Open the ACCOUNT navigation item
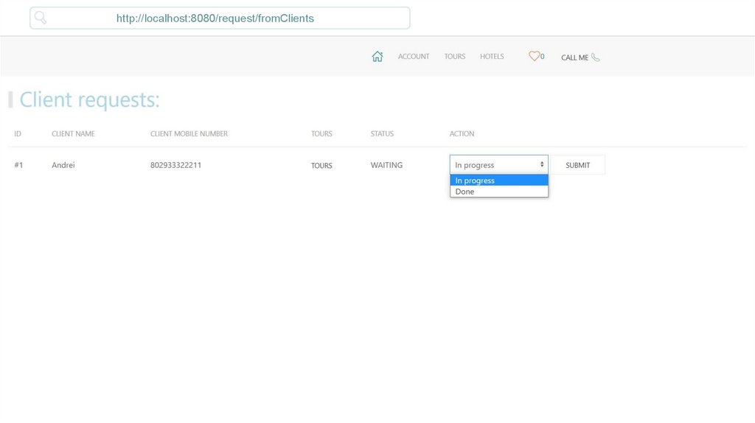This screenshot has height=423, width=755. (x=414, y=57)
